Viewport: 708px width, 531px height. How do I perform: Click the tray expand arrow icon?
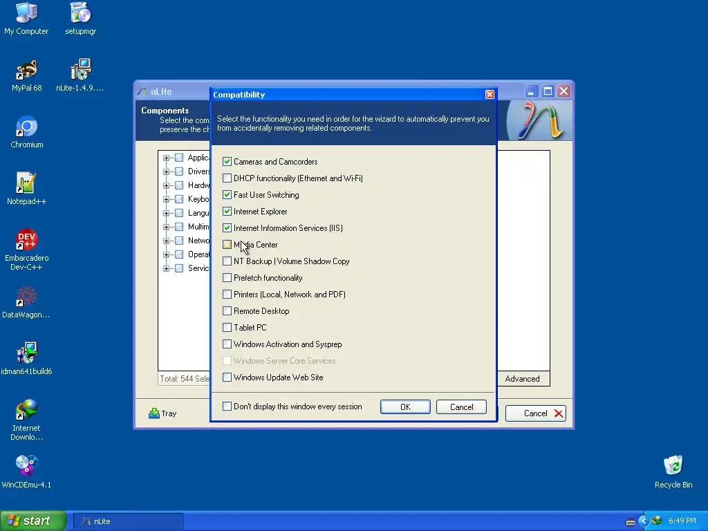pos(644,521)
